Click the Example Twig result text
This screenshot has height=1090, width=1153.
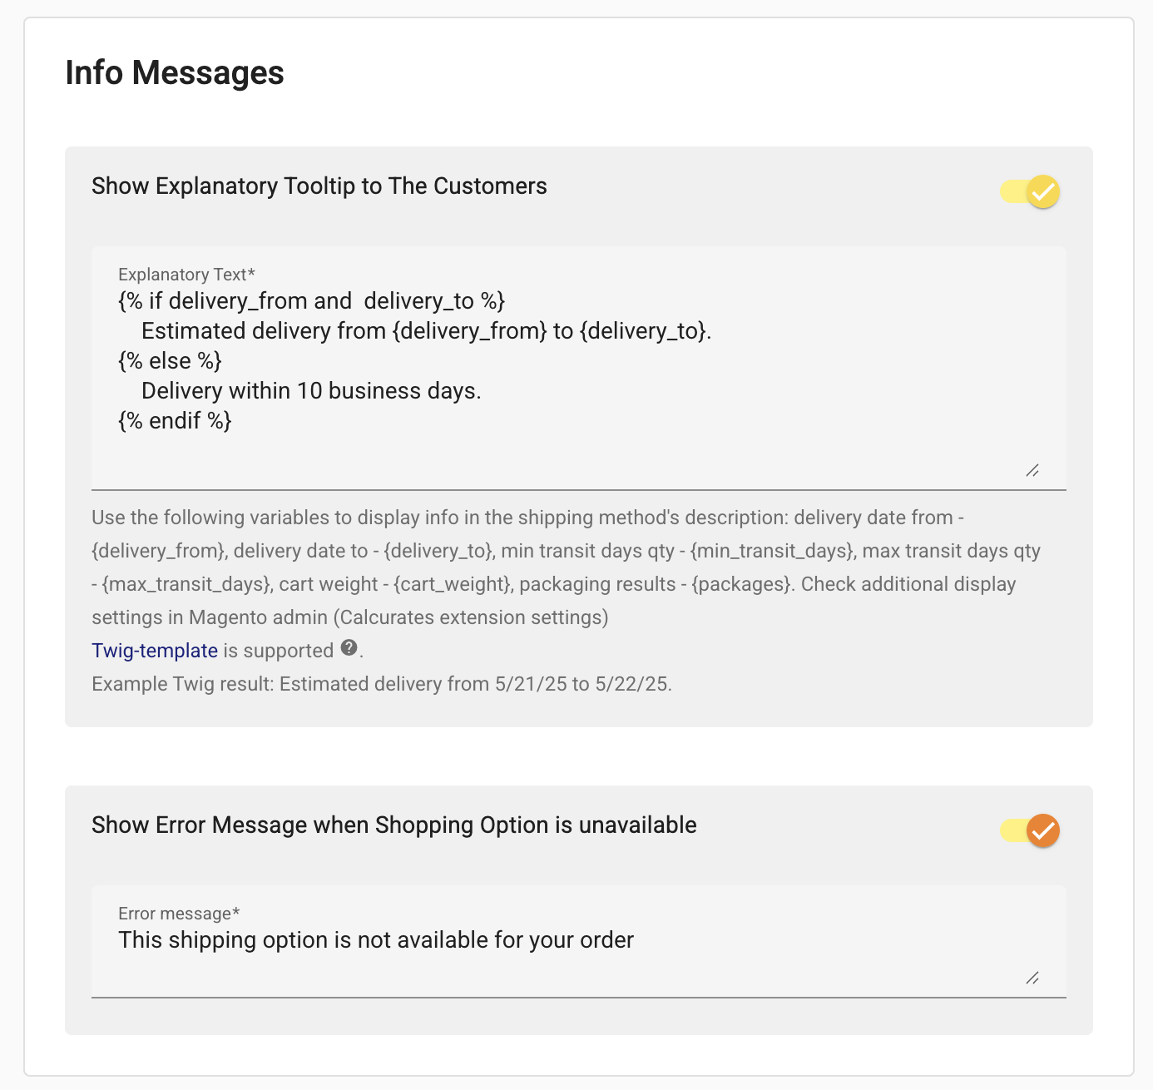(382, 684)
